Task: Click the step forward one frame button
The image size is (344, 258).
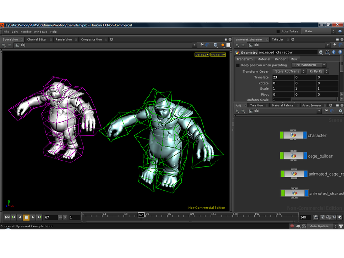Action: (39, 217)
